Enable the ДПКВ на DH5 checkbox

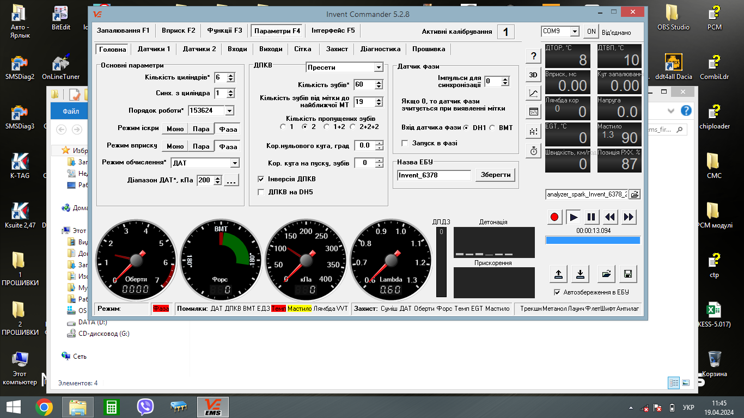[x=261, y=192]
